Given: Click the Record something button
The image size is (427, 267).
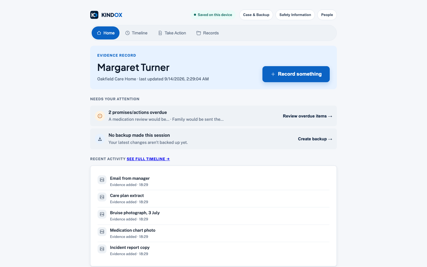Looking at the screenshot, I should coord(296,74).
